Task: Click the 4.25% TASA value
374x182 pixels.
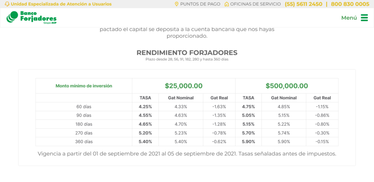Action: pyautogui.click(x=145, y=107)
